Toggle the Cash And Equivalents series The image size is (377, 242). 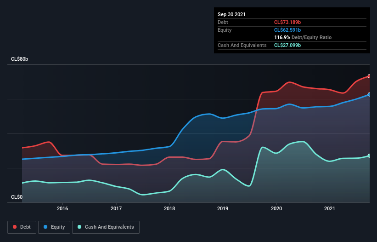tap(106, 227)
